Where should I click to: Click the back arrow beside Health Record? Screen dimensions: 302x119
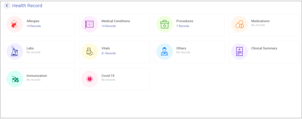7,6
